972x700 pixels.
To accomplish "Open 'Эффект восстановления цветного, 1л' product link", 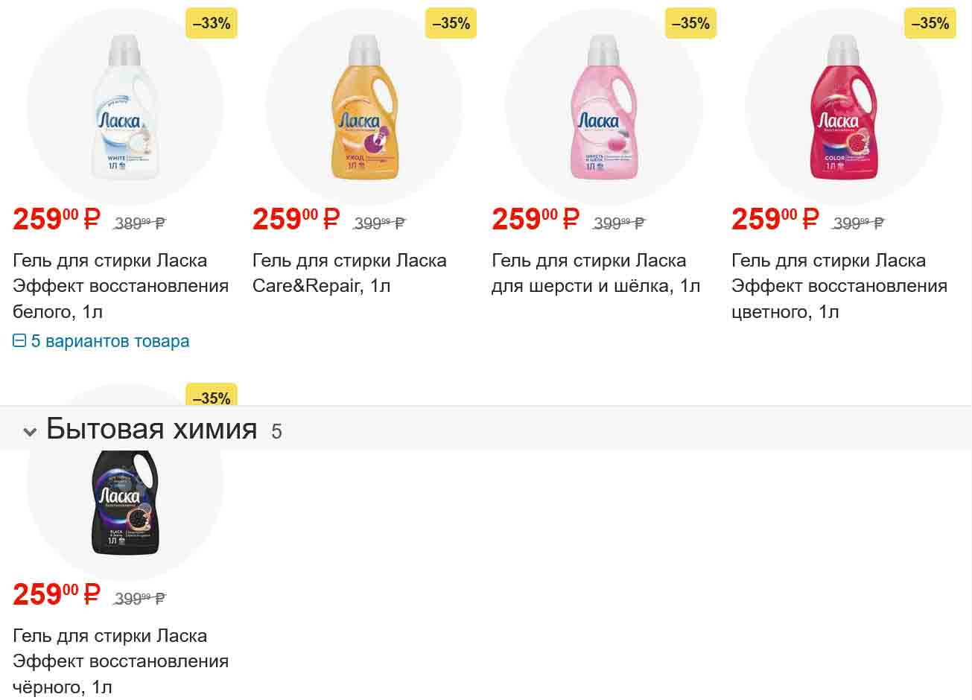I will pos(839,286).
